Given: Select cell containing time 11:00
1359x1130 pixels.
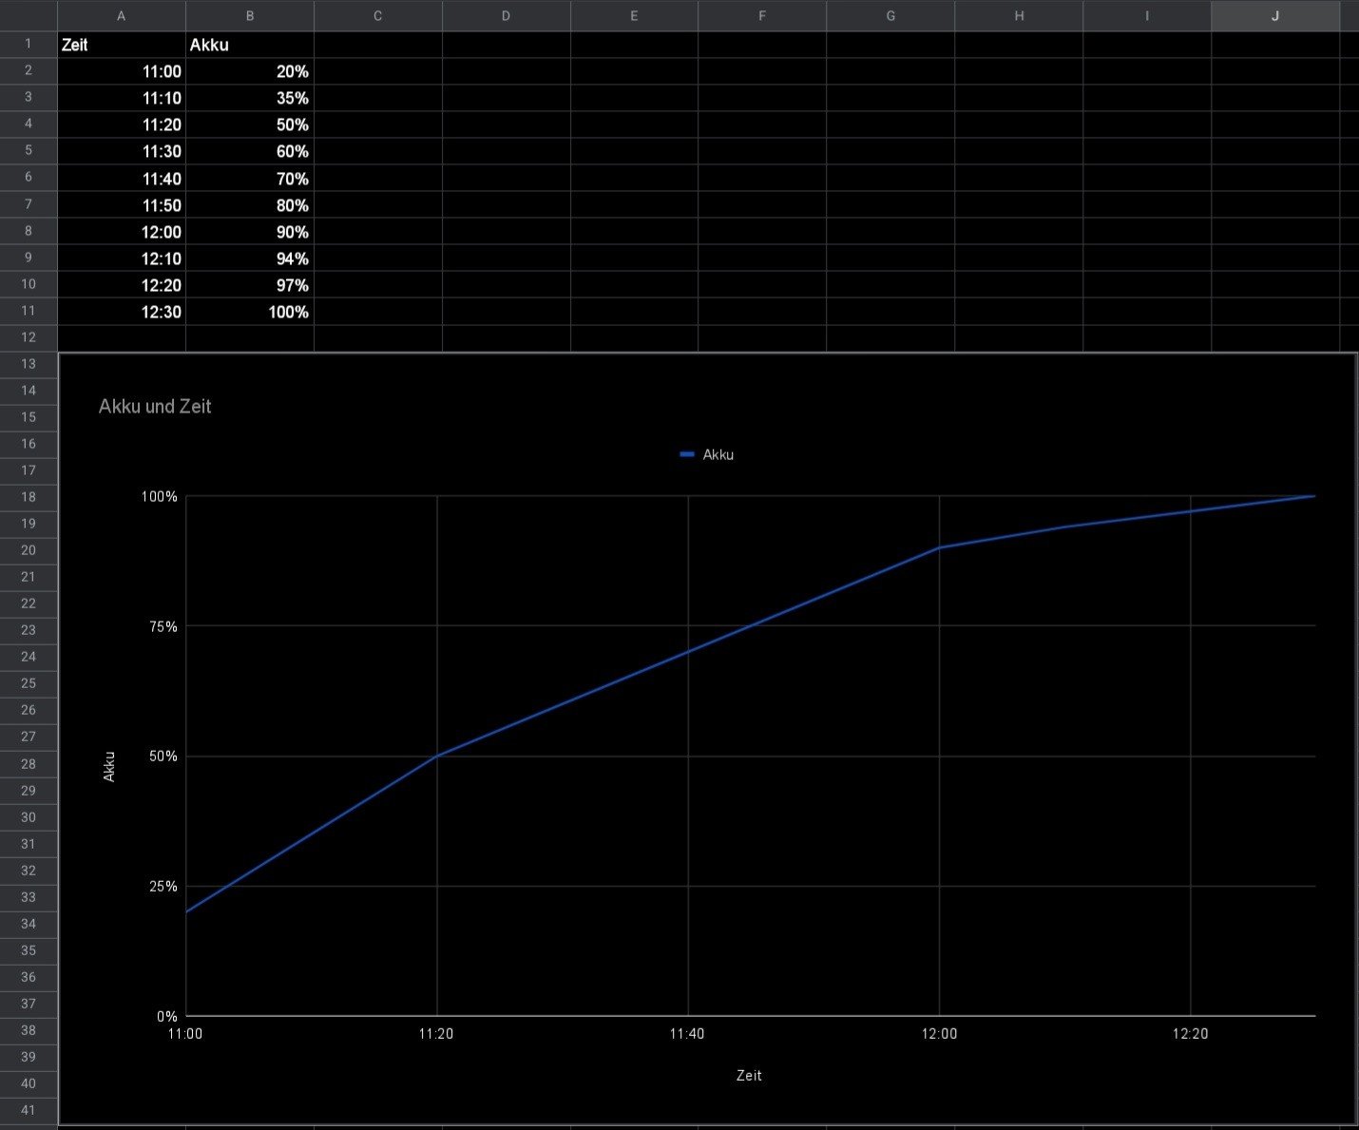Looking at the screenshot, I should [x=121, y=71].
